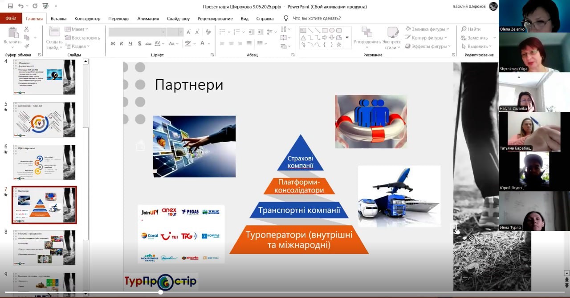Expand the shapes gallery More button
The image size is (570, 298).
pyautogui.click(x=347, y=37)
